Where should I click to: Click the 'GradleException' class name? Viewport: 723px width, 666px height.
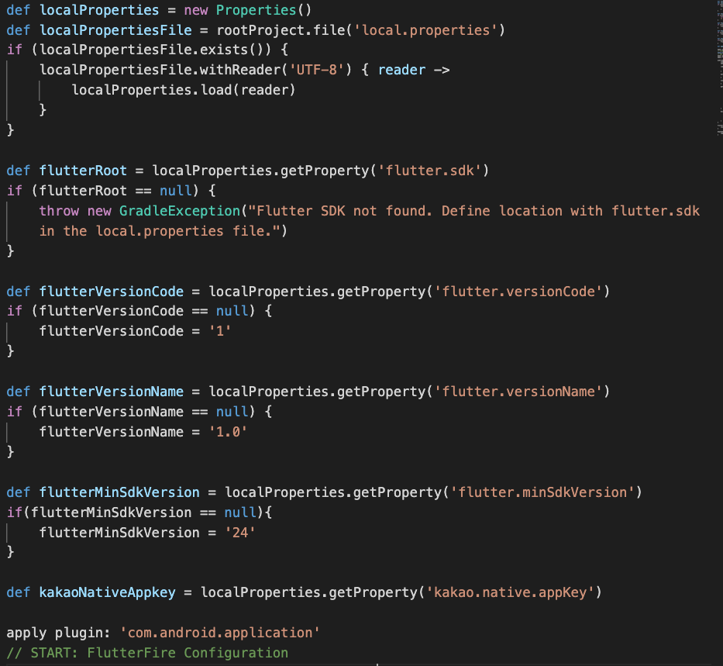click(x=180, y=211)
